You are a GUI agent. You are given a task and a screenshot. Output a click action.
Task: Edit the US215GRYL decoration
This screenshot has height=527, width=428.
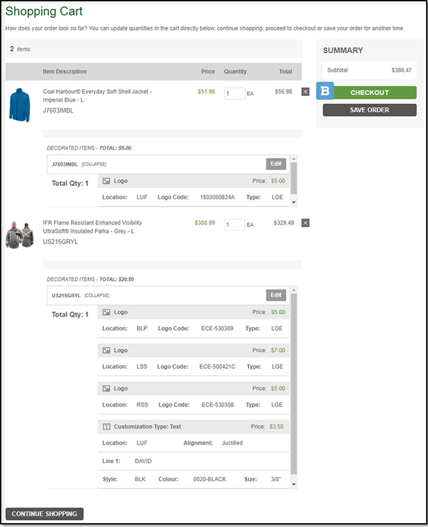click(x=276, y=295)
